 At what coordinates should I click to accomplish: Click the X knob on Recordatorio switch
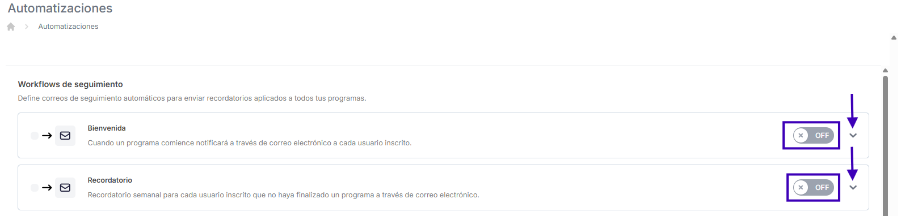[801, 188]
